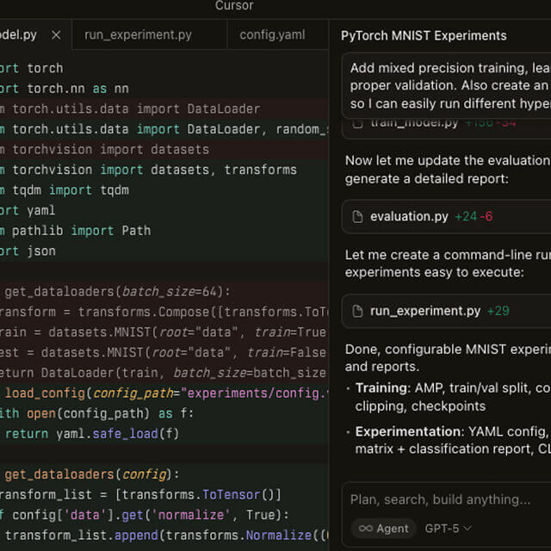Image resolution: width=551 pixels, height=551 pixels.
Task: Click the file icon beside evaluation.py
Action: tap(357, 217)
